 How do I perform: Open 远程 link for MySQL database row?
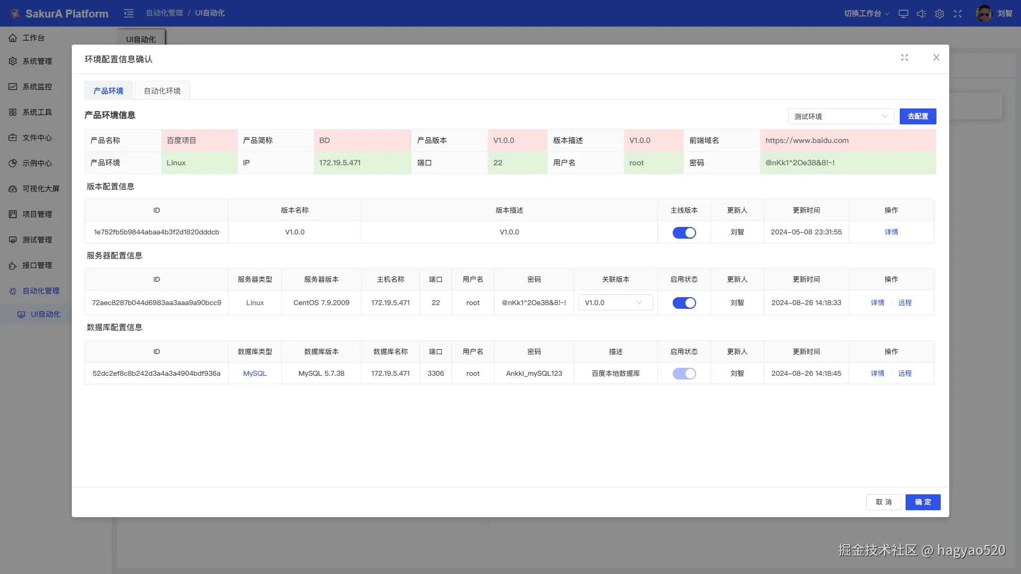[x=905, y=374]
